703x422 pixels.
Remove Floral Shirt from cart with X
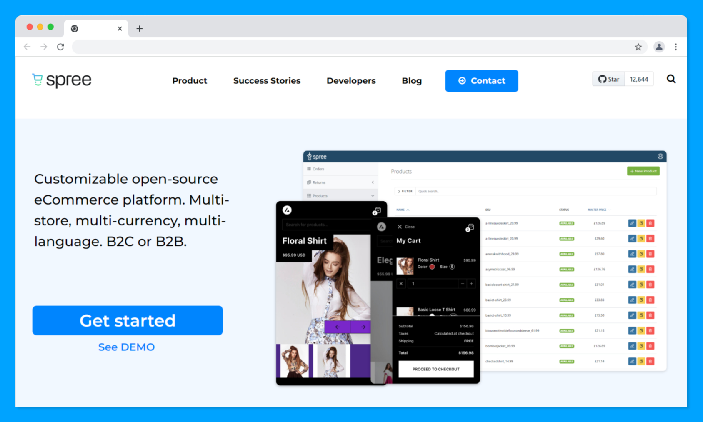pos(401,284)
